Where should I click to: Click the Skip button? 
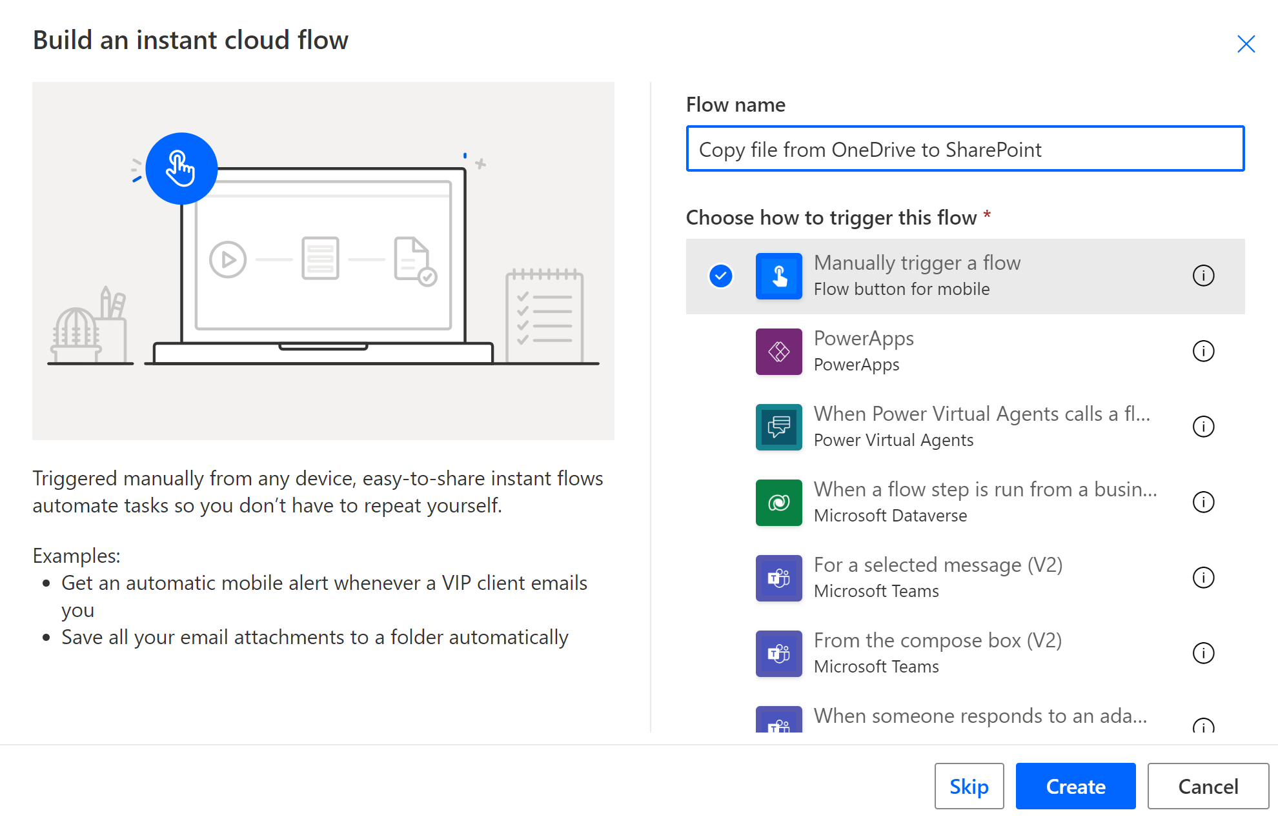[969, 786]
